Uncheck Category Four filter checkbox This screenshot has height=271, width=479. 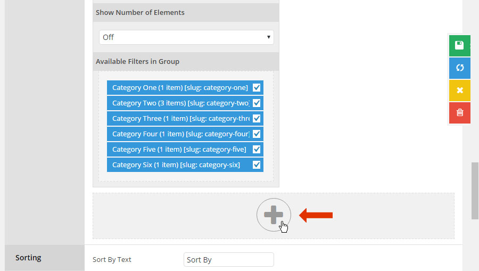coord(257,134)
